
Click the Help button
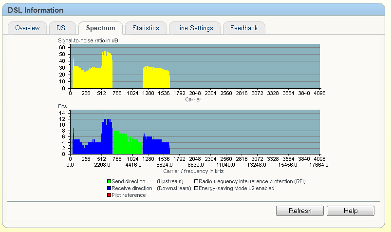click(350, 211)
